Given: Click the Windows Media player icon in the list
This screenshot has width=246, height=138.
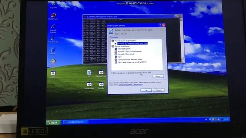Looking at the screenshot, I should [116, 59].
